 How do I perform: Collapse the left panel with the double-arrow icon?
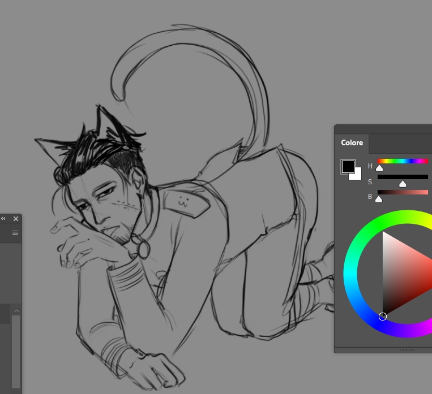coord(3,218)
